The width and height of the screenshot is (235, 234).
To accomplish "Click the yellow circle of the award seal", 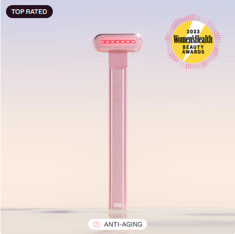I will [193, 42].
